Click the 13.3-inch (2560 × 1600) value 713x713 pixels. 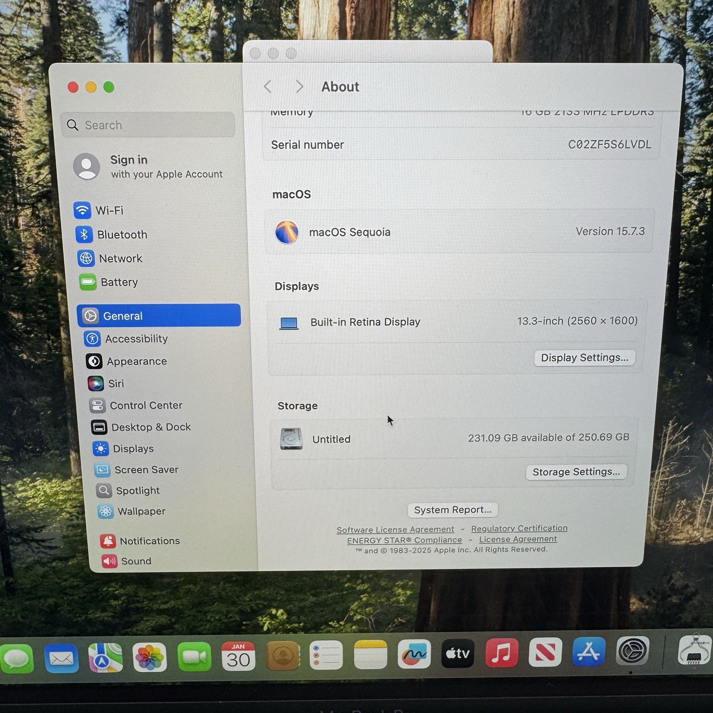pyautogui.click(x=577, y=321)
